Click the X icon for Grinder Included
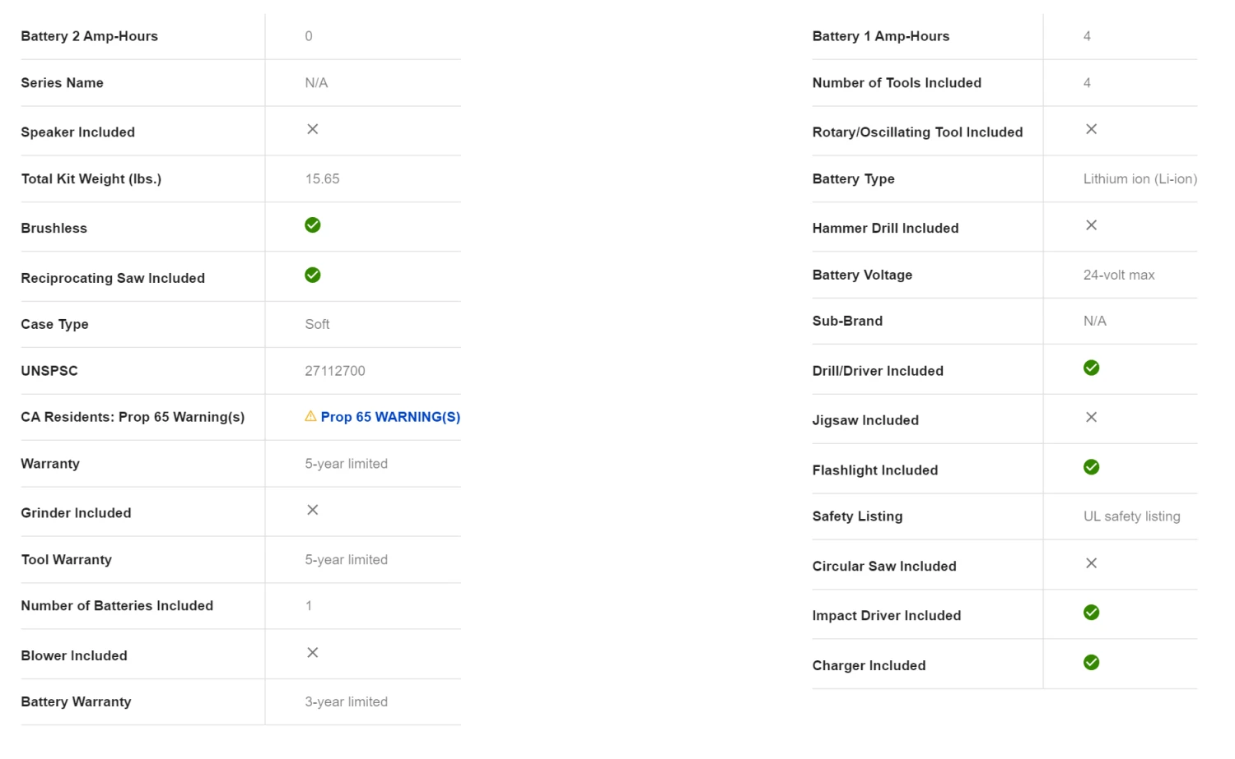This screenshot has height=759, width=1235. point(313,510)
